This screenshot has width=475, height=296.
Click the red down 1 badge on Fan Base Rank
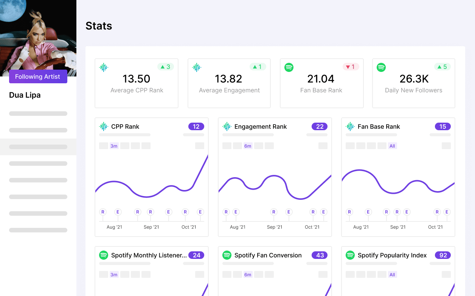click(351, 67)
